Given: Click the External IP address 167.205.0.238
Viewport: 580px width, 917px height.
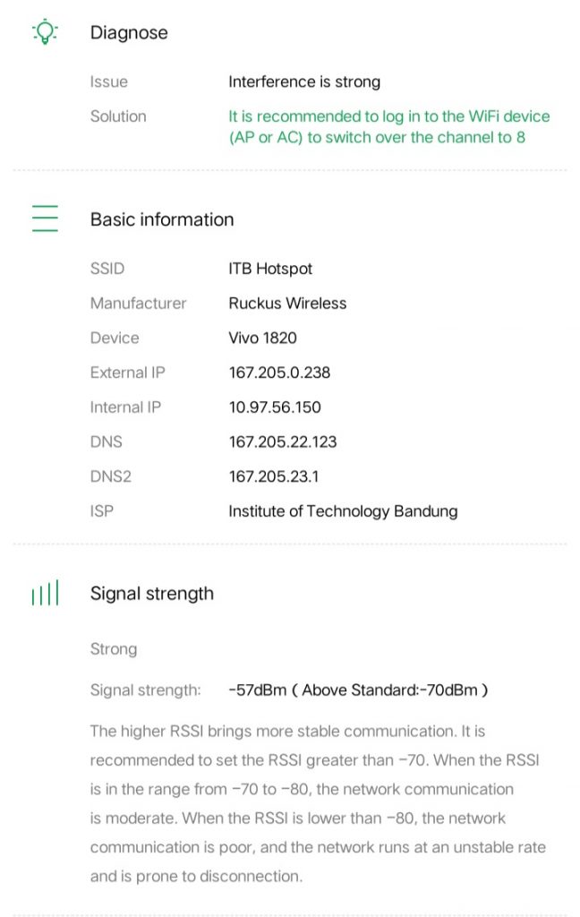Looking at the screenshot, I should click(x=279, y=373).
